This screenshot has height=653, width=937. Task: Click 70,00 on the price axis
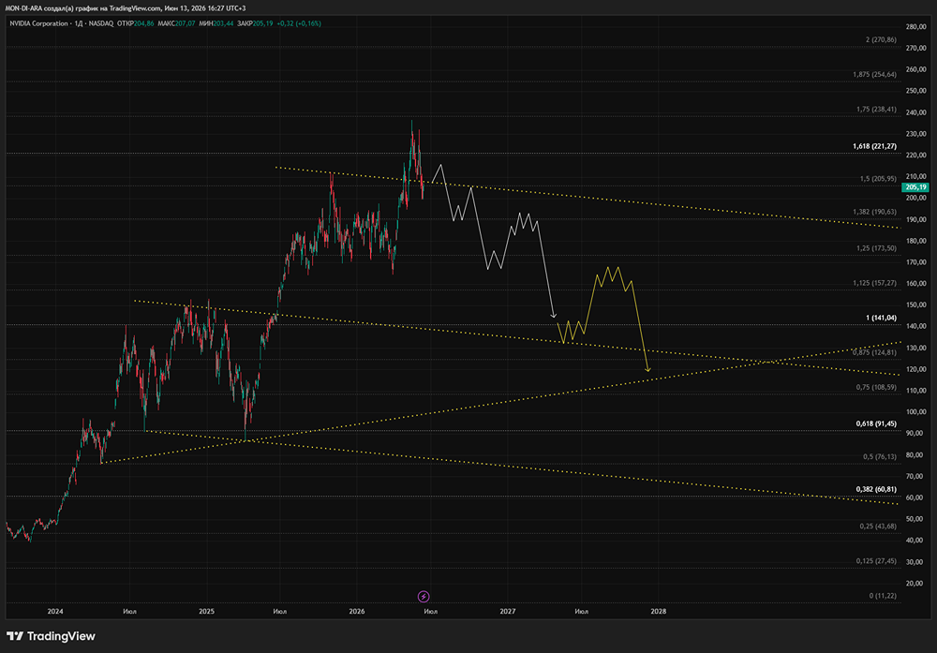point(915,476)
